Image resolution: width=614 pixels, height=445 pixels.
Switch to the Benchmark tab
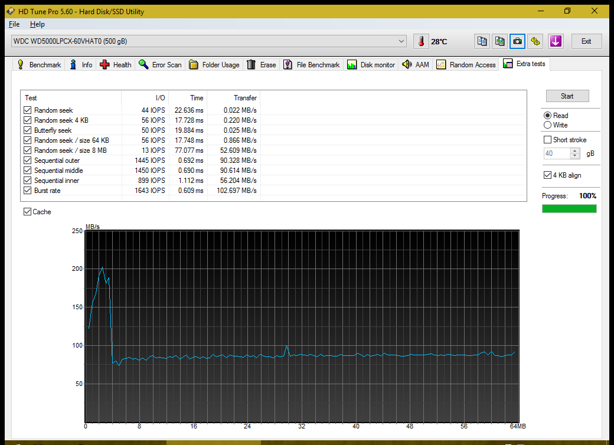pos(39,64)
